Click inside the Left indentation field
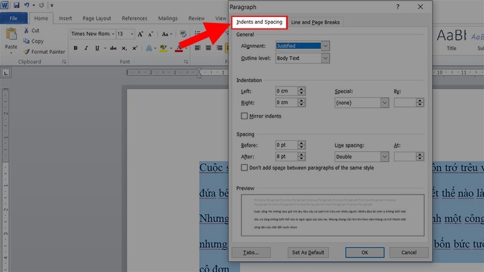This screenshot has width=484, height=272. [x=286, y=91]
